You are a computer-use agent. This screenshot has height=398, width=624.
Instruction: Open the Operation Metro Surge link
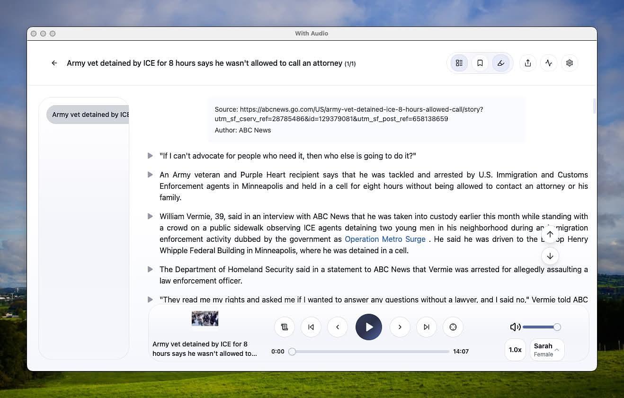pos(385,239)
